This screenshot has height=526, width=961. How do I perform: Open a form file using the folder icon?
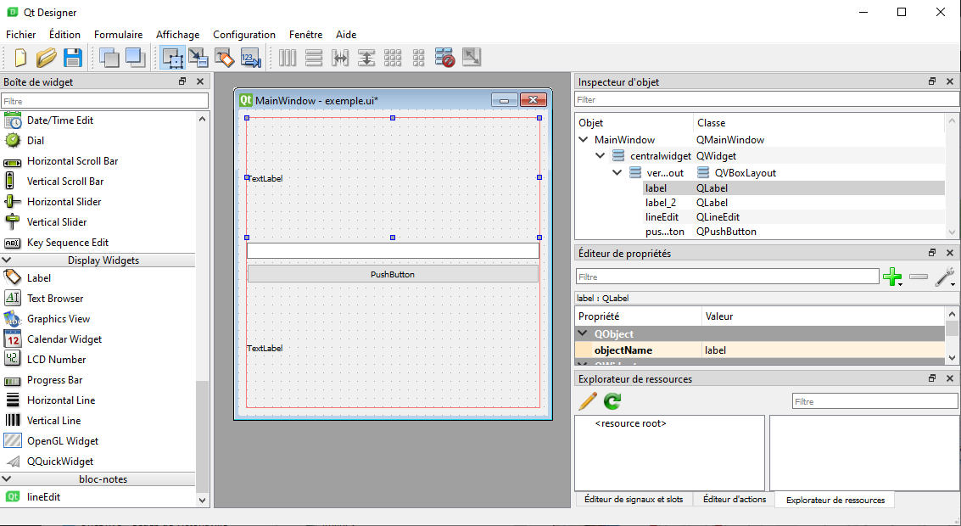coord(47,58)
